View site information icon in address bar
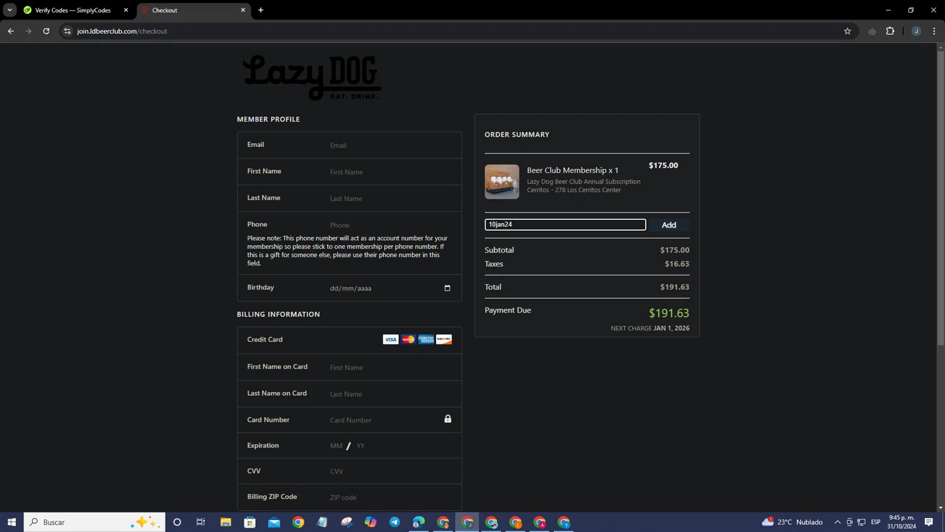Image resolution: width=945 pixels, height=532 pixels. click(67, 31)
